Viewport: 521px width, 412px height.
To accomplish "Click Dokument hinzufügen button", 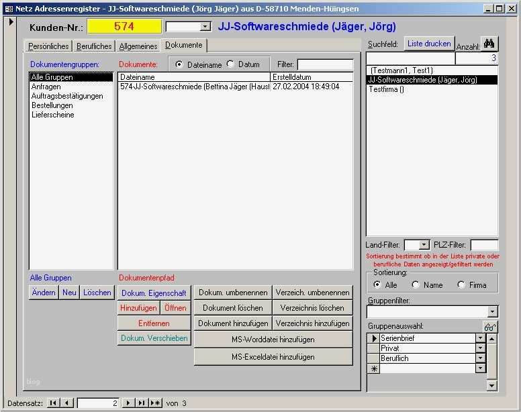I will pos(233,323).
